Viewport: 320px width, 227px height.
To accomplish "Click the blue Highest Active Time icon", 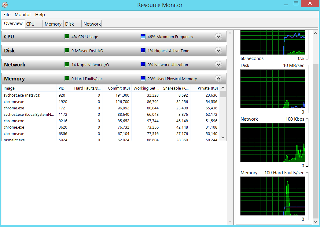I will coord(143,51).
